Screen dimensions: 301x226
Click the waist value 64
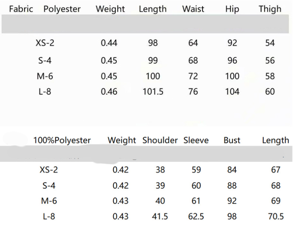(x=193, y=43)
